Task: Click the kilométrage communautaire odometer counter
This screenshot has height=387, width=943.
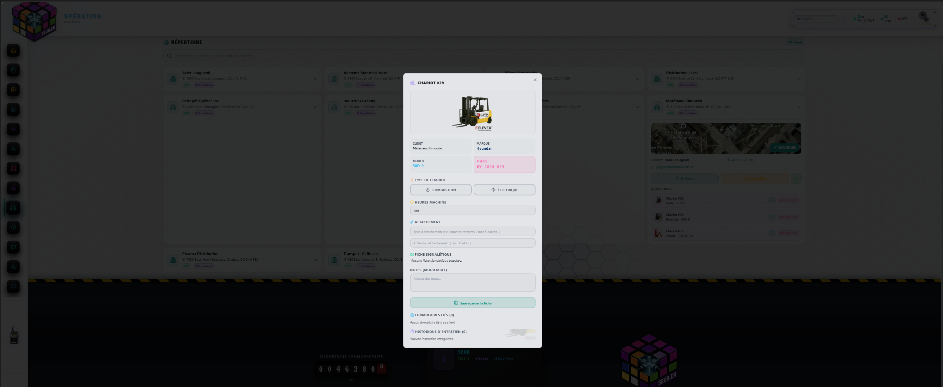Action: click(351, 369)
